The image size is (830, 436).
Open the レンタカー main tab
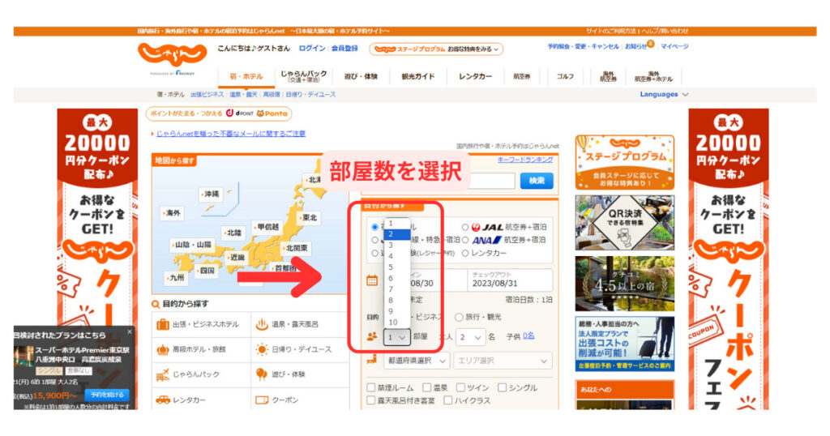(475, 77)
